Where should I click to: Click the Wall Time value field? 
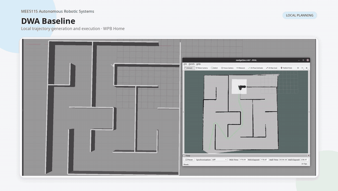point(283,159)
